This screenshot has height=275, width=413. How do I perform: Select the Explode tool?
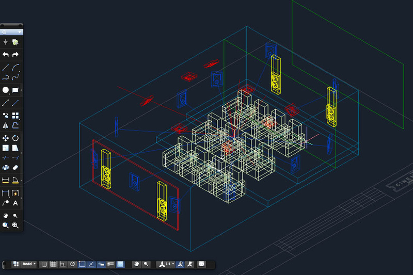coord(6,168)
